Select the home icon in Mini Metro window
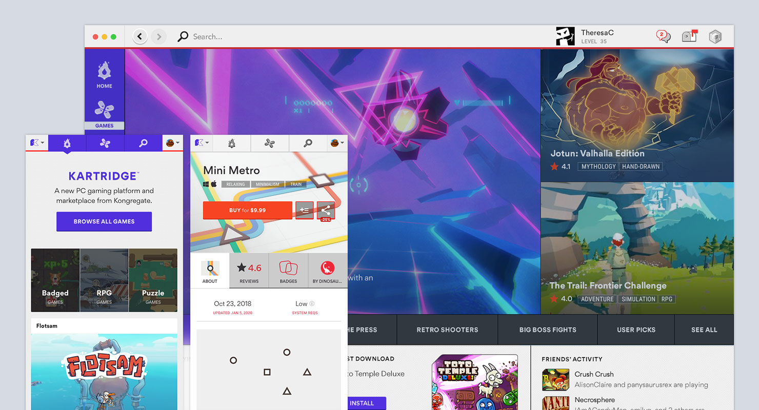Image resolution: width=759 pixels, height=410 pixels. coord(232,143)
